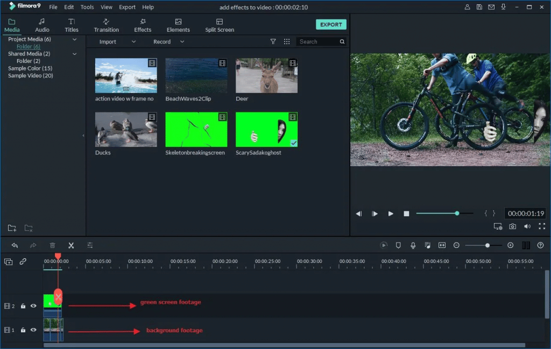Click the undo arrow in timeline toolbar
The width and height of the screenshot is (551, 349).
[15, 245]
